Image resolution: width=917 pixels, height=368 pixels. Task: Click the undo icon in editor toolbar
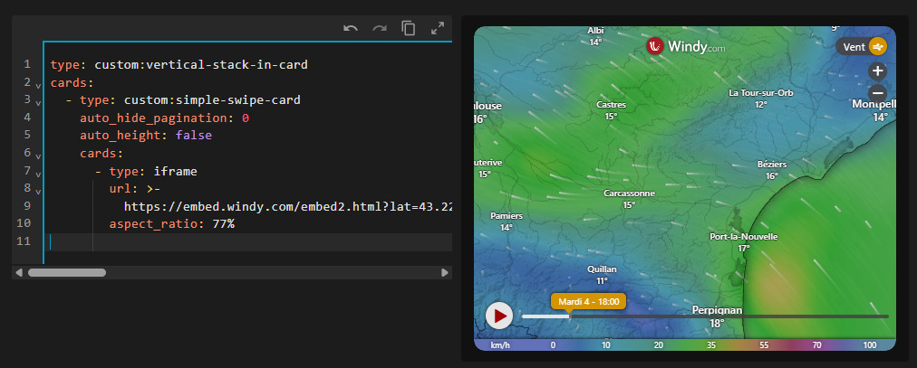(351, 28)
